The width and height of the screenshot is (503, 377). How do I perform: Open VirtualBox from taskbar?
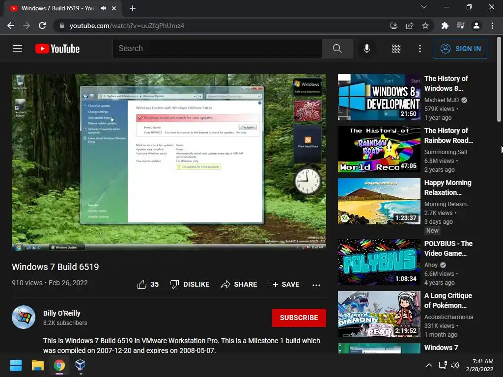pos(80,365)
